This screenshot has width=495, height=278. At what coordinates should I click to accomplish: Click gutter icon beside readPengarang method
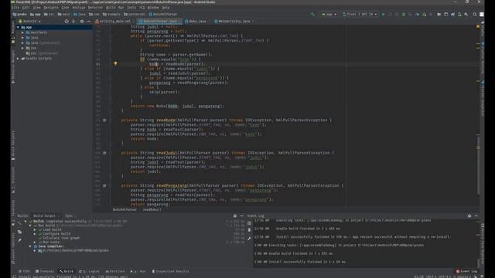tap(104, 185)
